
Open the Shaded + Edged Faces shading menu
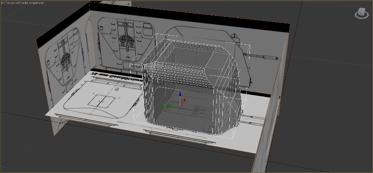click(x=32, y=3)
